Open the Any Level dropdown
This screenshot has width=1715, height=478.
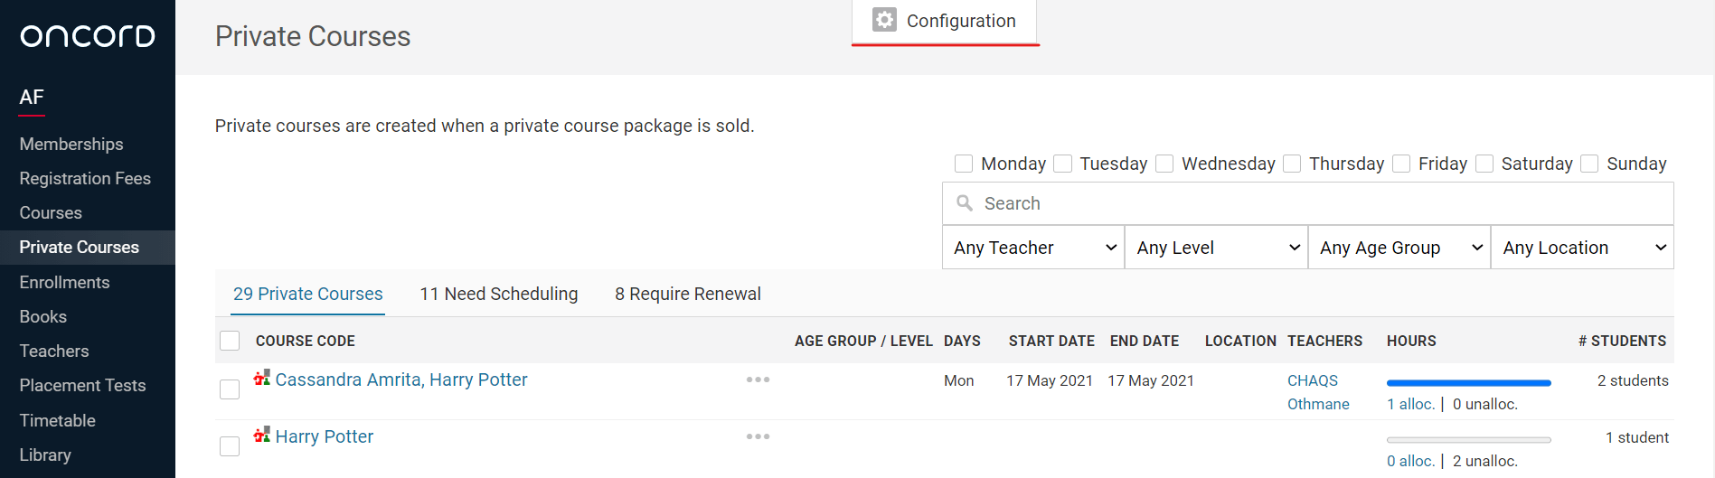point(1216,248)
